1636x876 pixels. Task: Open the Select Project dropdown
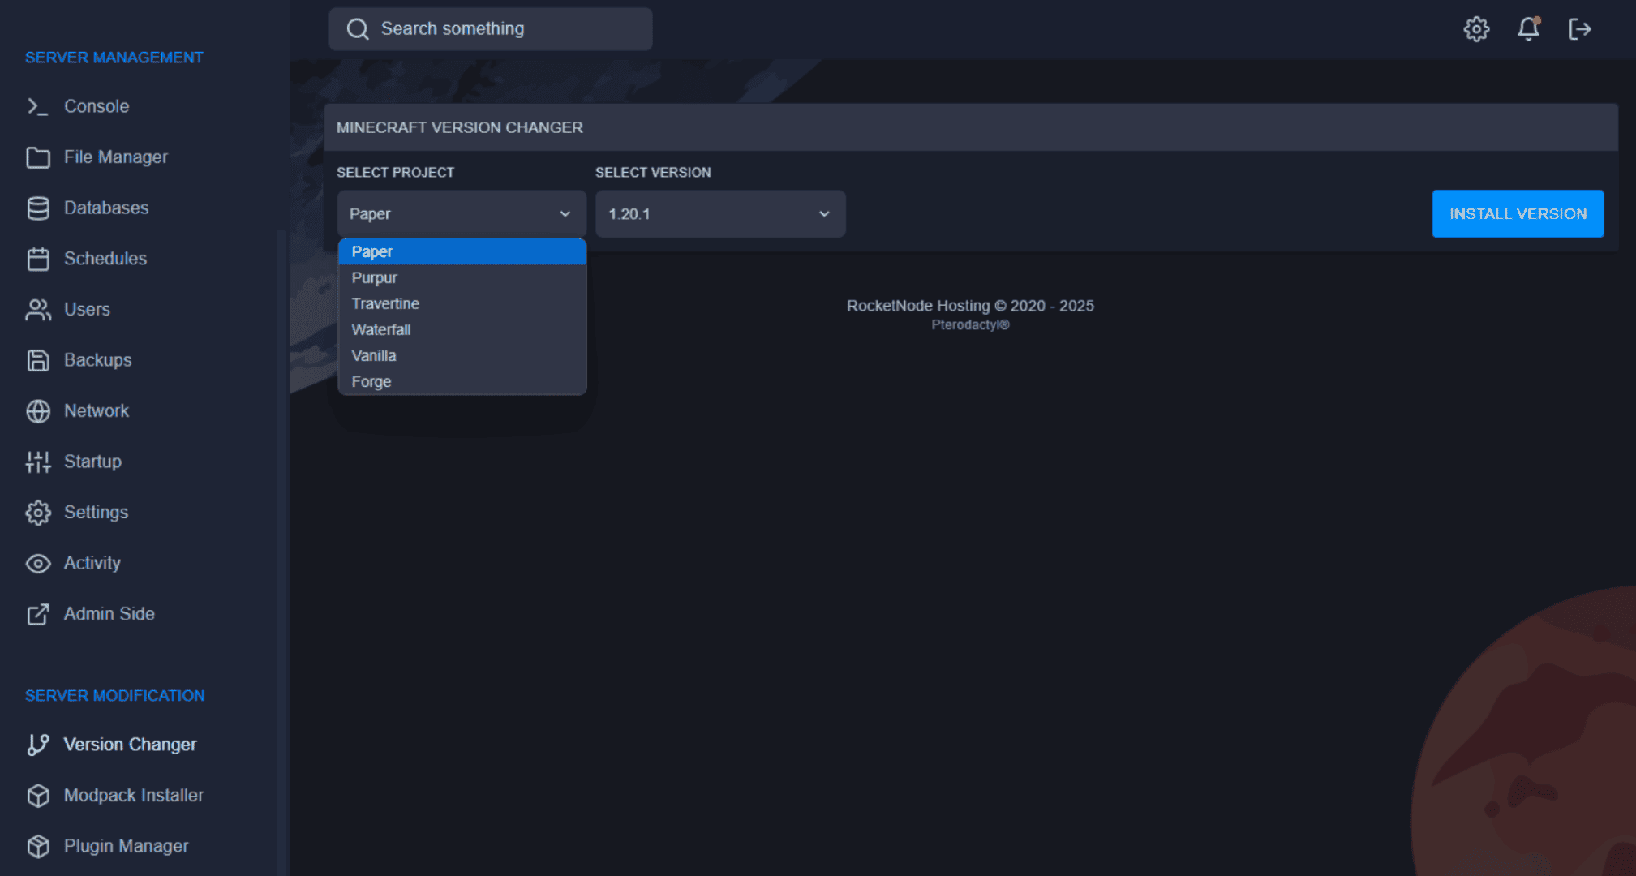(x=461, y=213)
